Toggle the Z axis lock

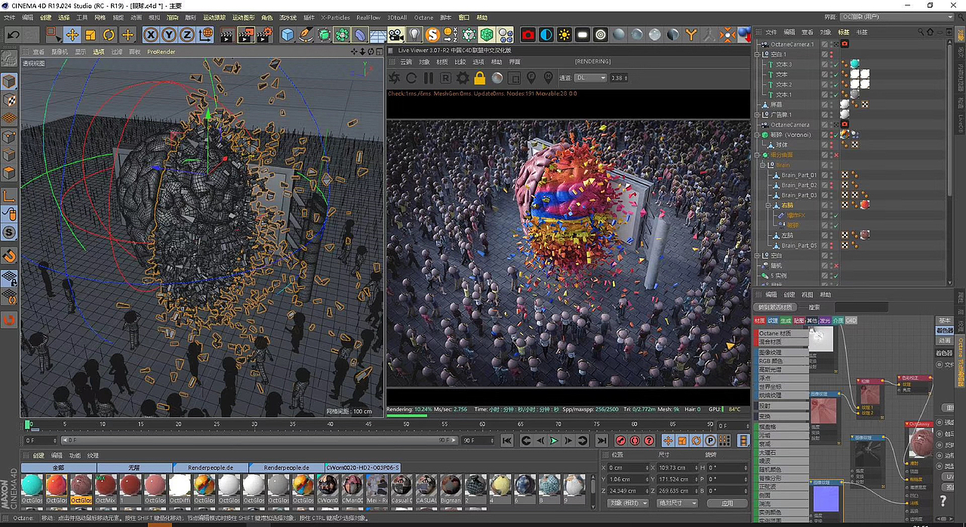(x=187, y=35)
